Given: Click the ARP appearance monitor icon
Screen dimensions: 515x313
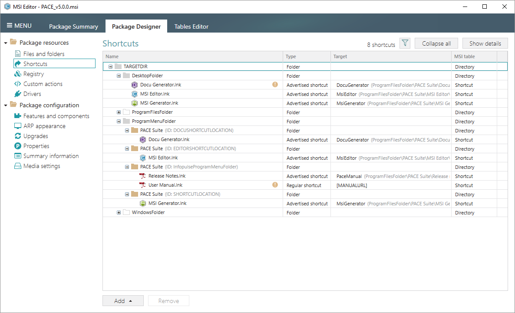Looking at the screenshot, I should pos(18,126).
